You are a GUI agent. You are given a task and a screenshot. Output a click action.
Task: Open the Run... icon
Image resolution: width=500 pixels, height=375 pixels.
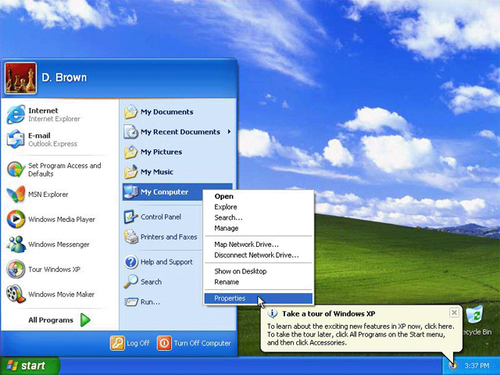click(x=130, y=302)
